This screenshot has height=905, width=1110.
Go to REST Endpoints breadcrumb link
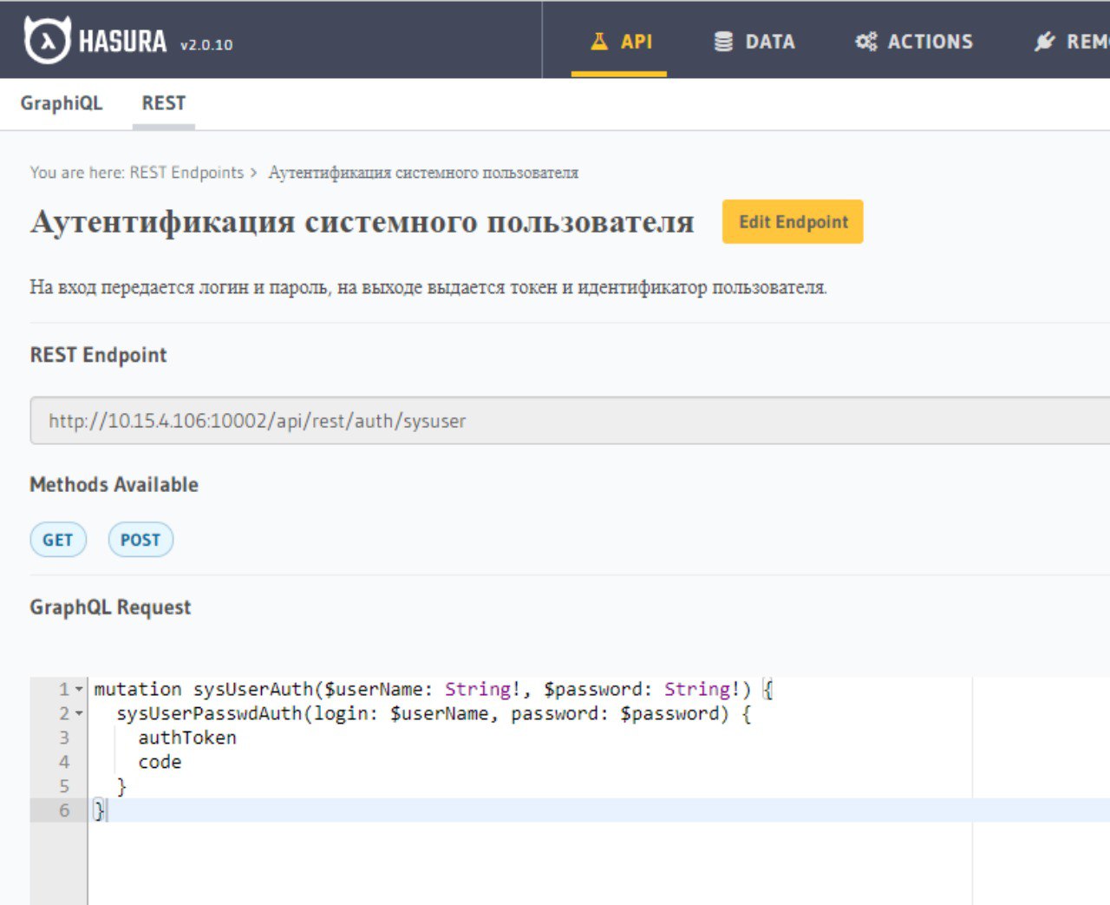tap(186, 173)
